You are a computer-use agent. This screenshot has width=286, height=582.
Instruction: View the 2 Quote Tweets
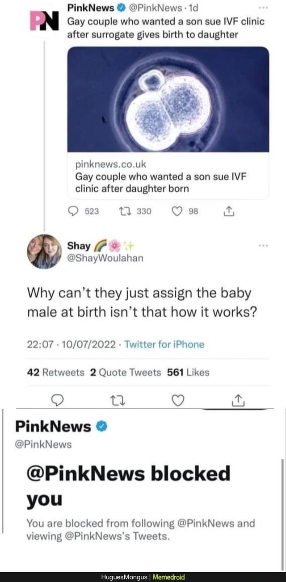click(125, 372)
